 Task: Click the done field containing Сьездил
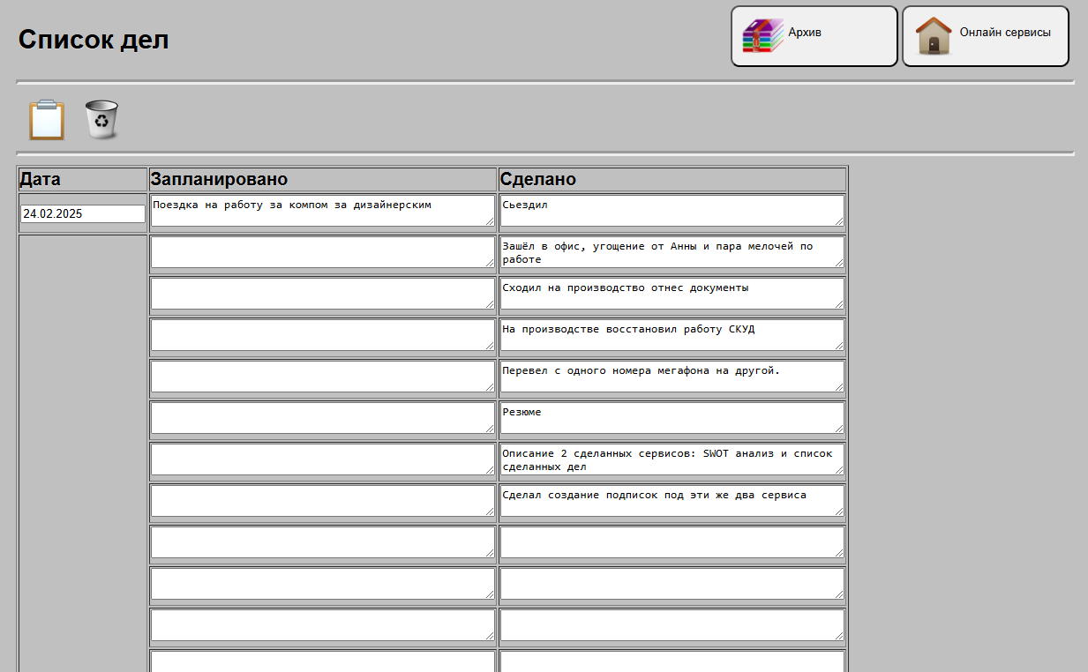click(x=671, y=210)
